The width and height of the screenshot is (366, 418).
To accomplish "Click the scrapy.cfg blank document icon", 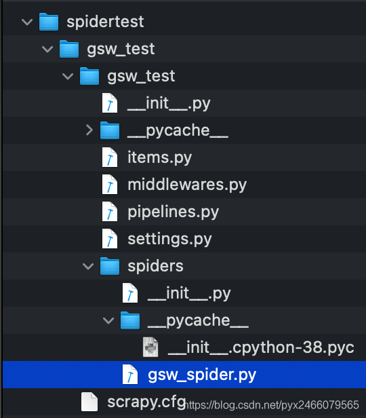I will (x=89, y=402).
